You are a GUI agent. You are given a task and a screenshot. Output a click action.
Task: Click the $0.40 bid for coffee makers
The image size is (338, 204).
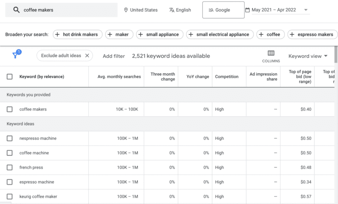[x=306, y=109]
